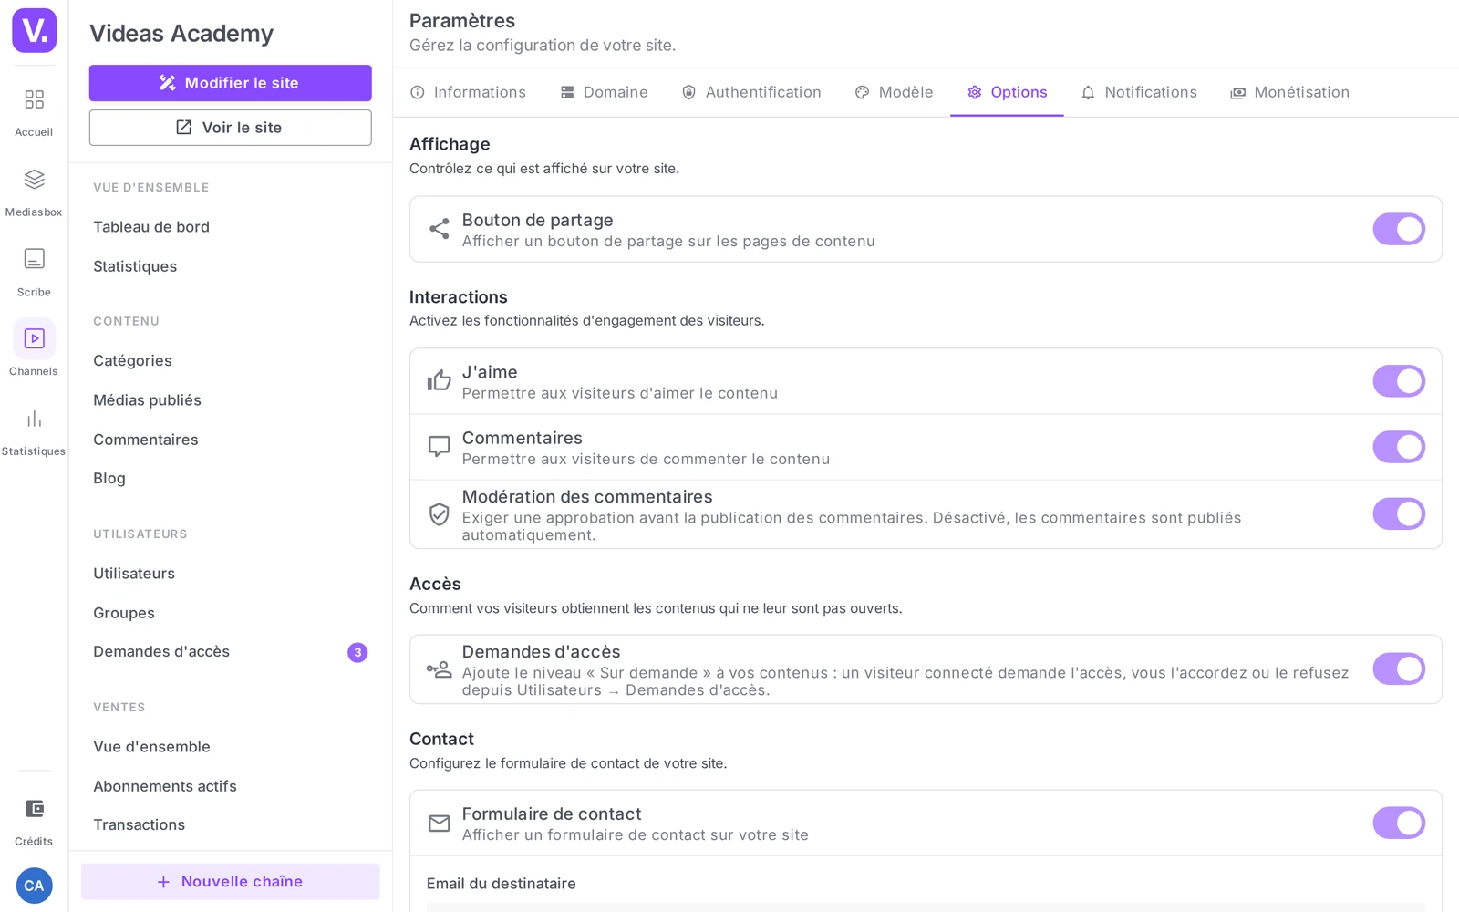The height and width of the screenshot is (912, 1459).
Task: Click the envelope icon beside Formulaire de contact
Action: click(x=439, y=824)
